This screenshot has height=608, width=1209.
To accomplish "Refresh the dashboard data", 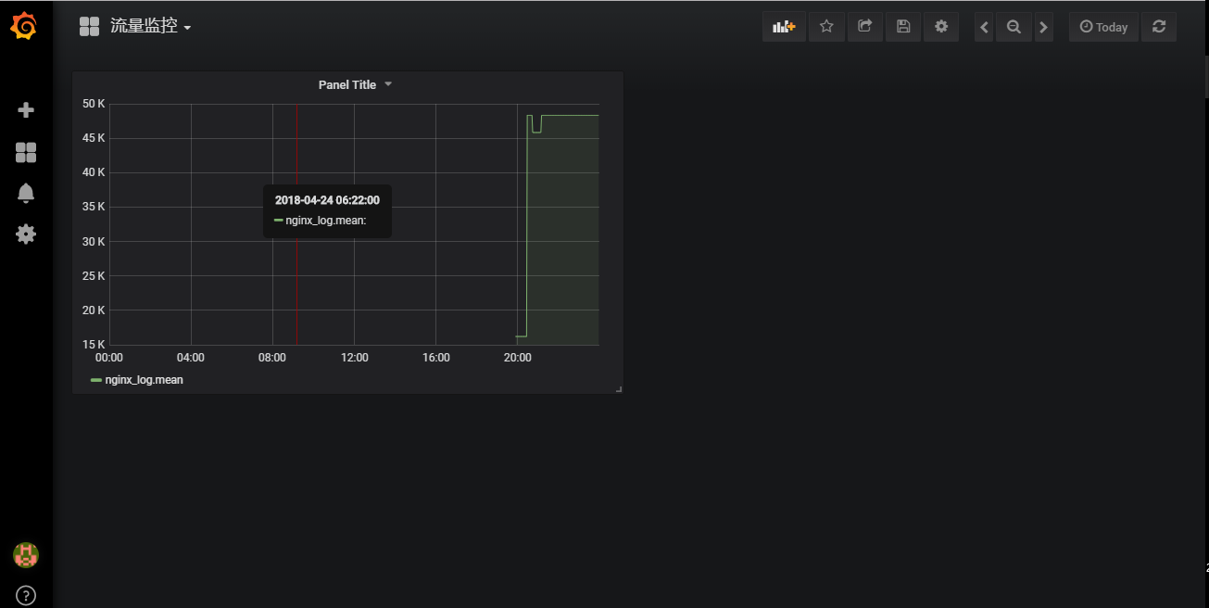I will [1158, 27].
